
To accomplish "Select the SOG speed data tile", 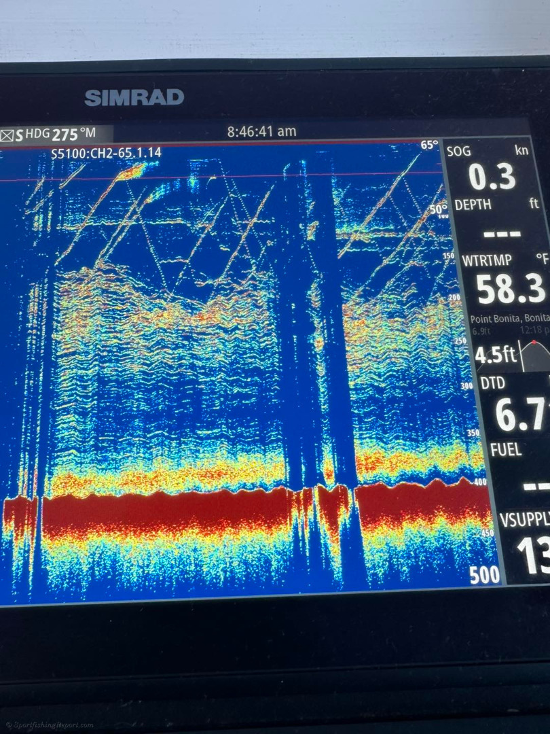I will click(x=496, y=169).
